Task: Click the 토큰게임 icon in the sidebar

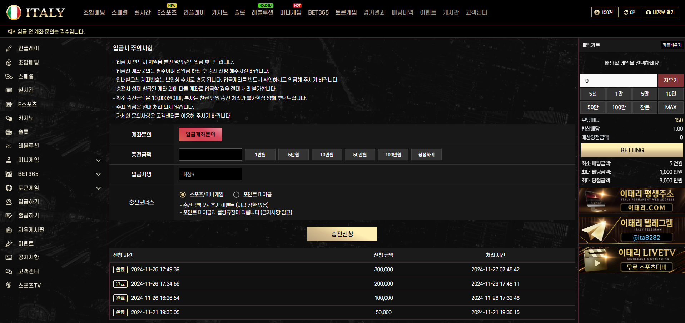Action: 9,188
